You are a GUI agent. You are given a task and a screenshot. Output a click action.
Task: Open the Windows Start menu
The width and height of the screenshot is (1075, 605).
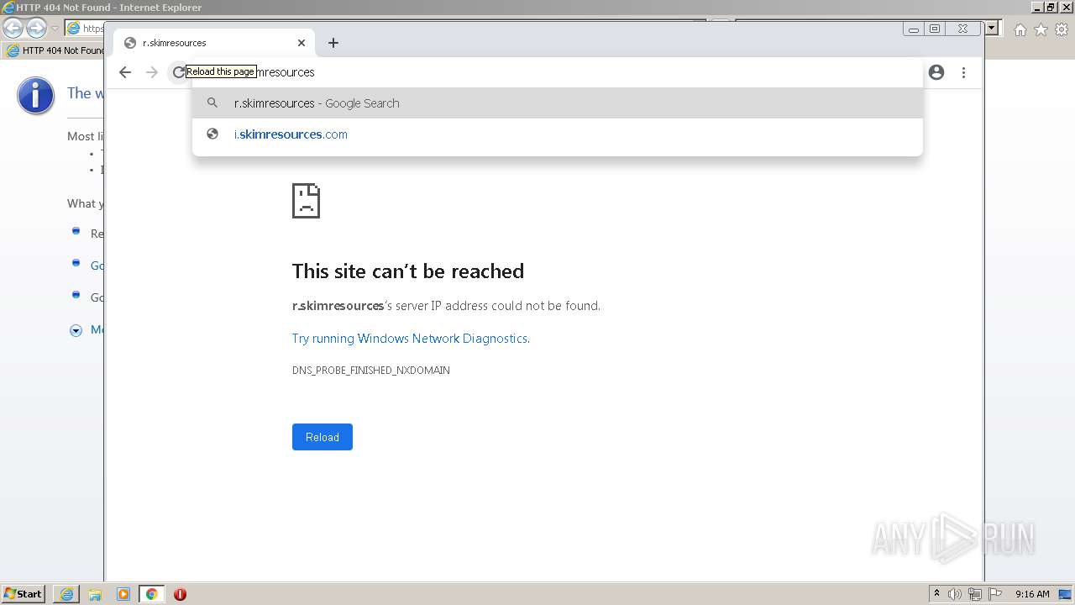click(23, 593)
